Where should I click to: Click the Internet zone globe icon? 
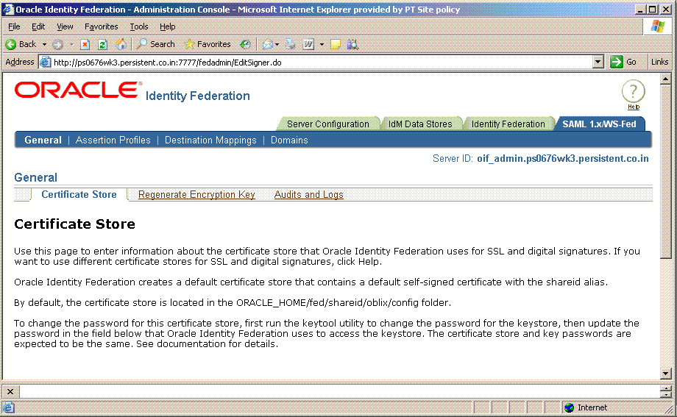[x=570, y=407]
